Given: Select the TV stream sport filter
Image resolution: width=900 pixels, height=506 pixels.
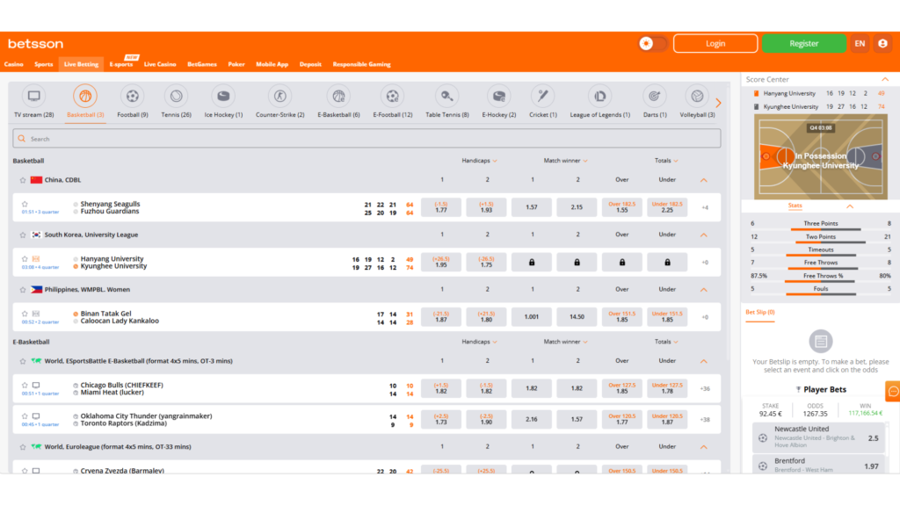Looking at the screenshot, I should tap(34, 102).
